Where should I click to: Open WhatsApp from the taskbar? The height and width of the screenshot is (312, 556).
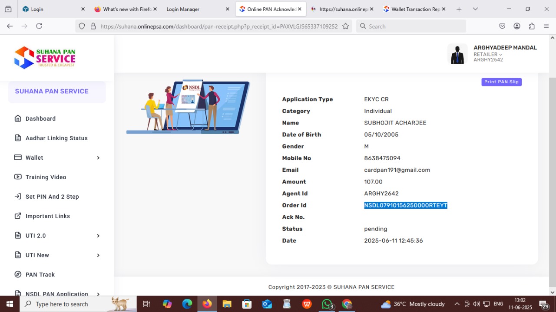coord(327,304)
